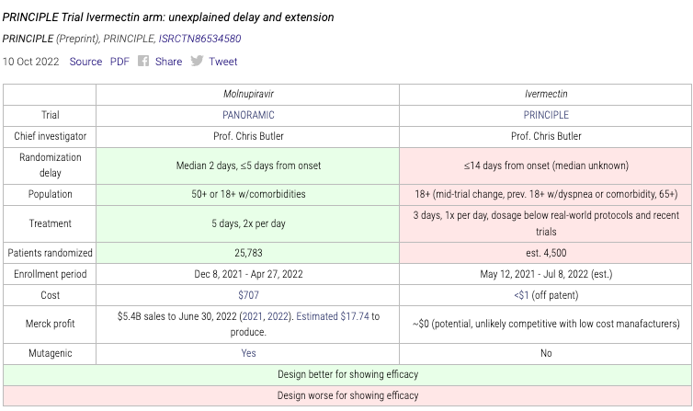Click the Trial row label

(x=50, y=115)
